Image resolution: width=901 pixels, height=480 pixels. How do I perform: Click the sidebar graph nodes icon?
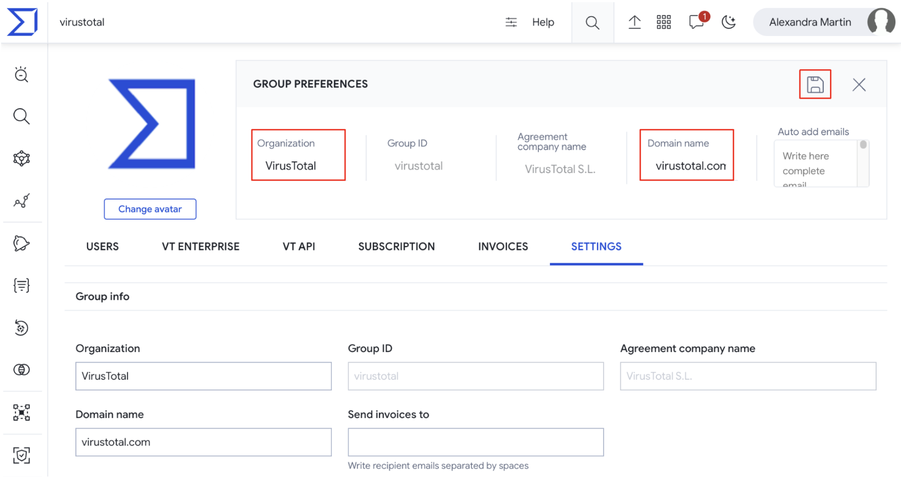coord(22,412)
